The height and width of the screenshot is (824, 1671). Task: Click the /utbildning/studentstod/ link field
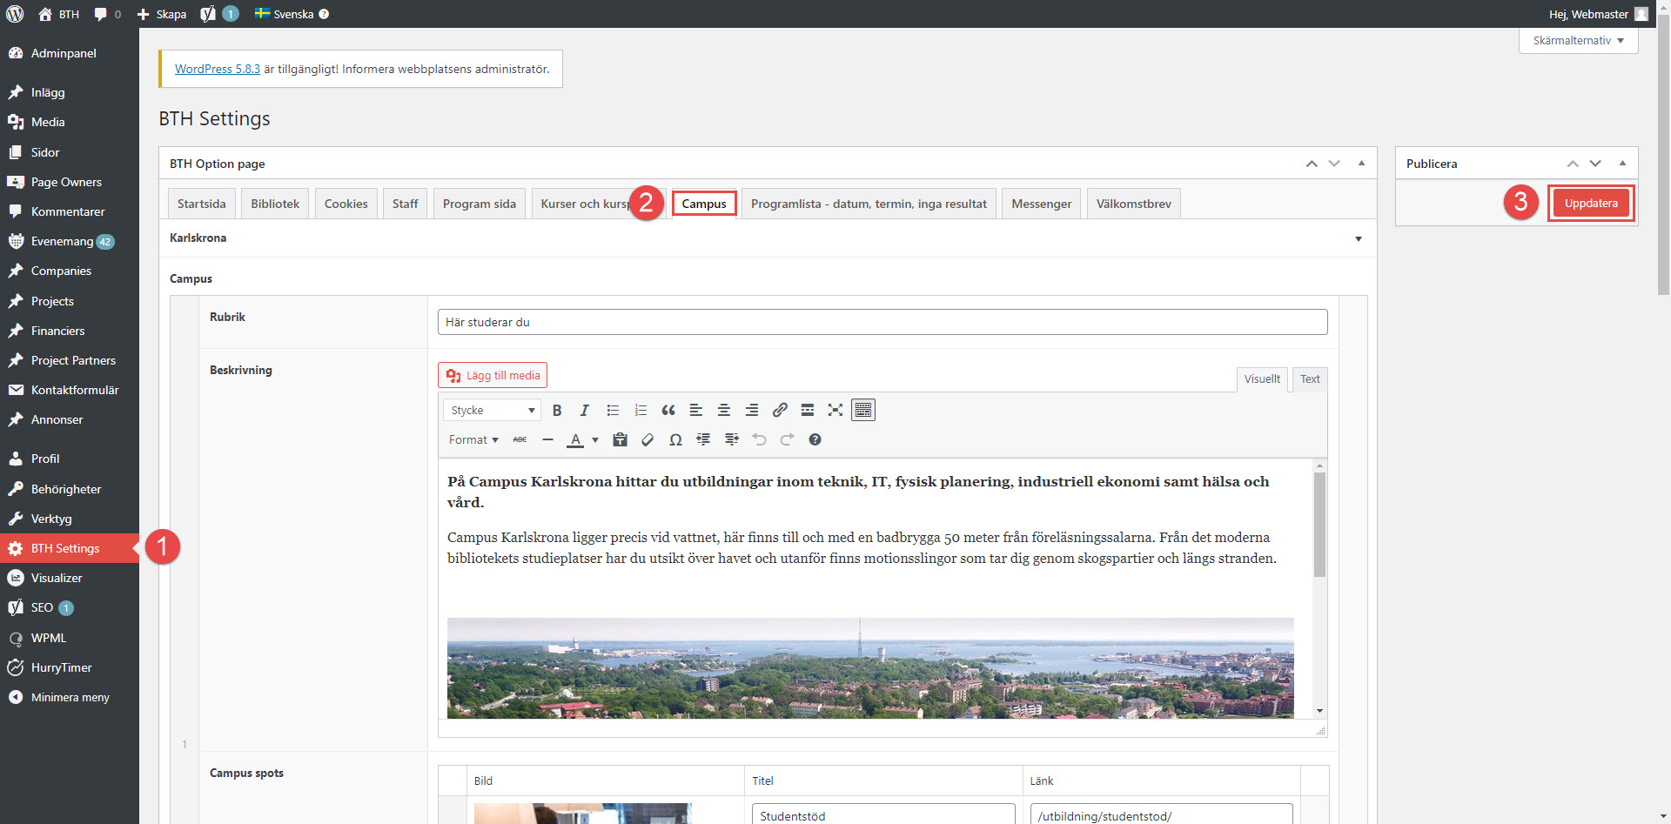coord(1161,814)
